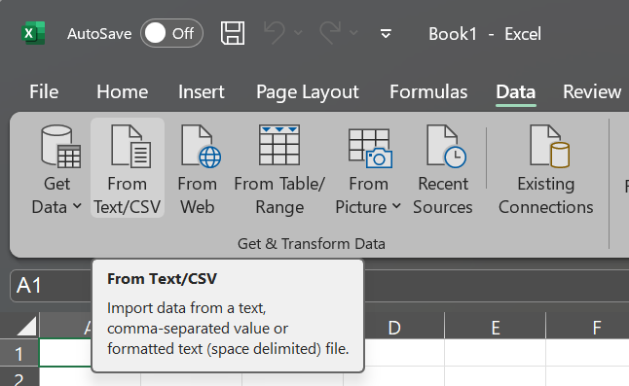
Task: Click the Redo arrow icon
Action: pos(330,32)
